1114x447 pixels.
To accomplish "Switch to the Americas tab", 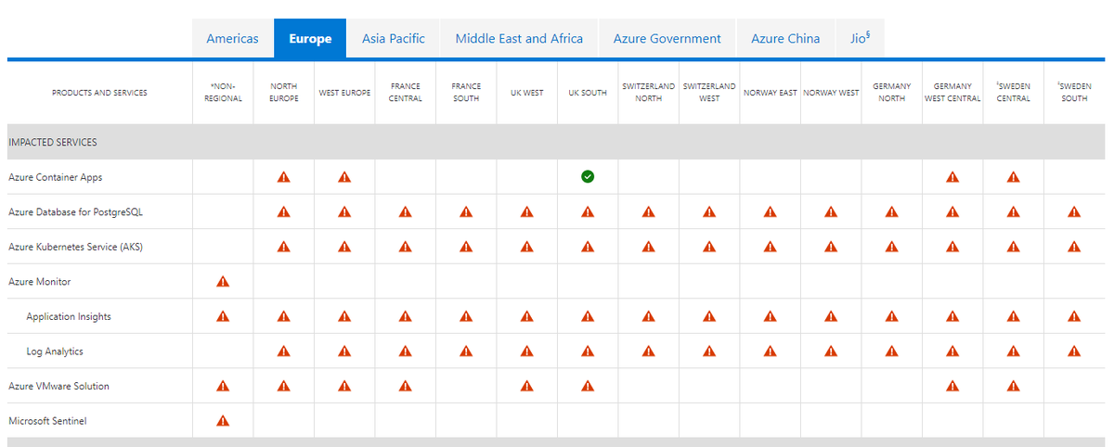I will click(233, 38).
